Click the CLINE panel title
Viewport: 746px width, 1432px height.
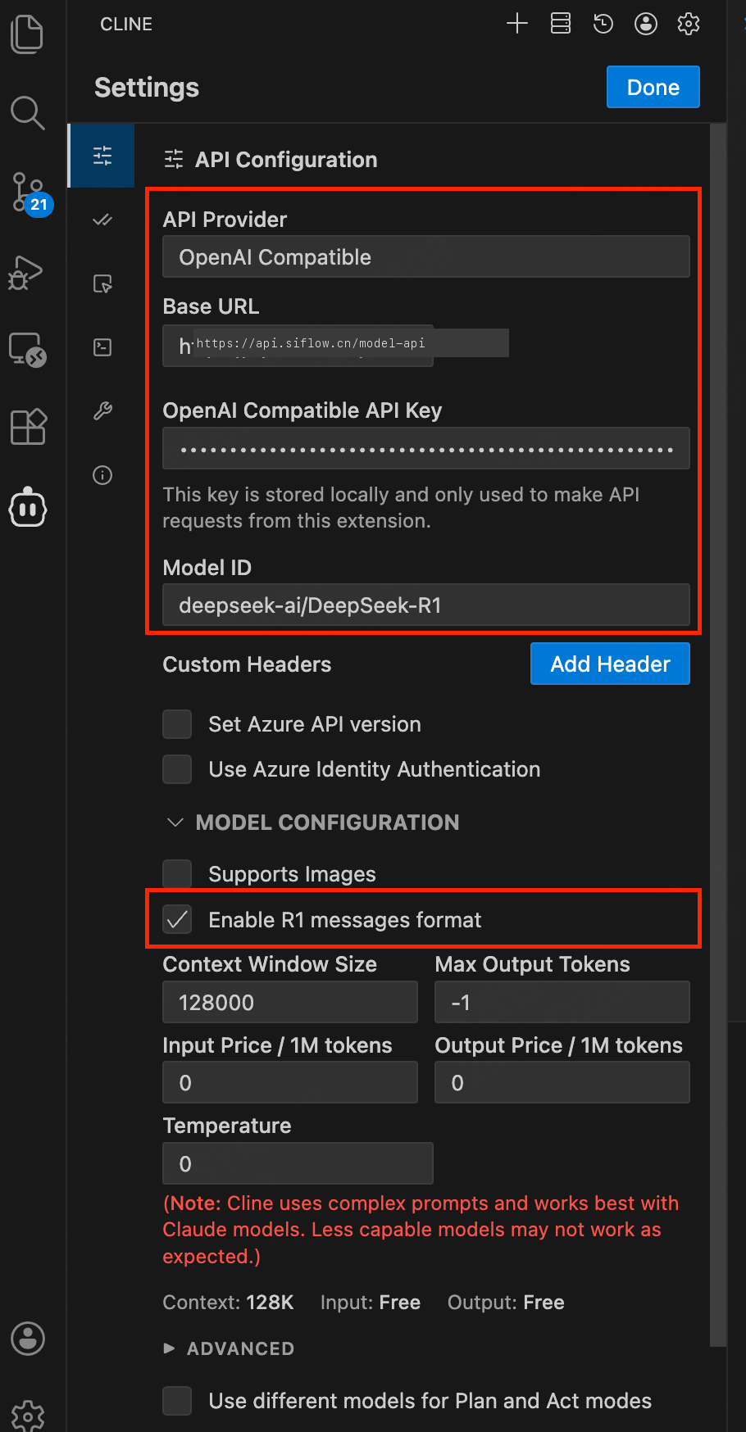coord(126,25)
